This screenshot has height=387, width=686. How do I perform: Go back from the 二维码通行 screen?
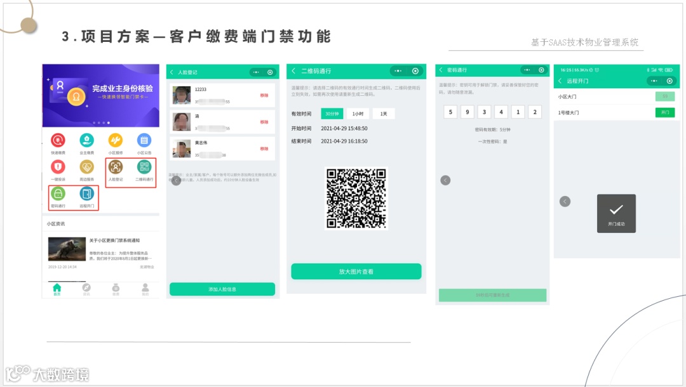293,71
